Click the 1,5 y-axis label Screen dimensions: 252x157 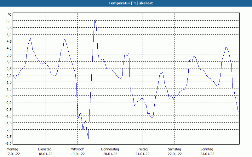pos(9,82)
